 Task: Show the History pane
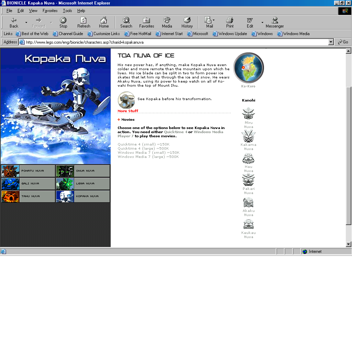click(x=187, y=22)
